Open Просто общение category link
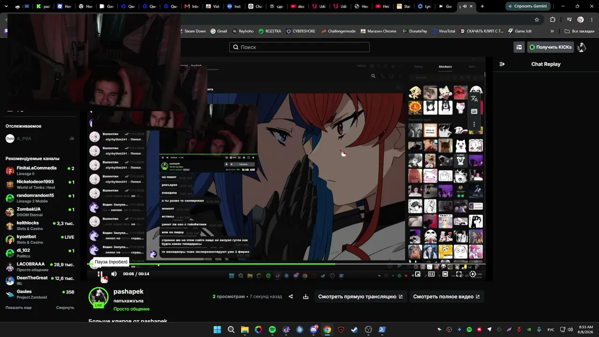The height and width of the screenshot is (337, 599). (x=131, y=309)
